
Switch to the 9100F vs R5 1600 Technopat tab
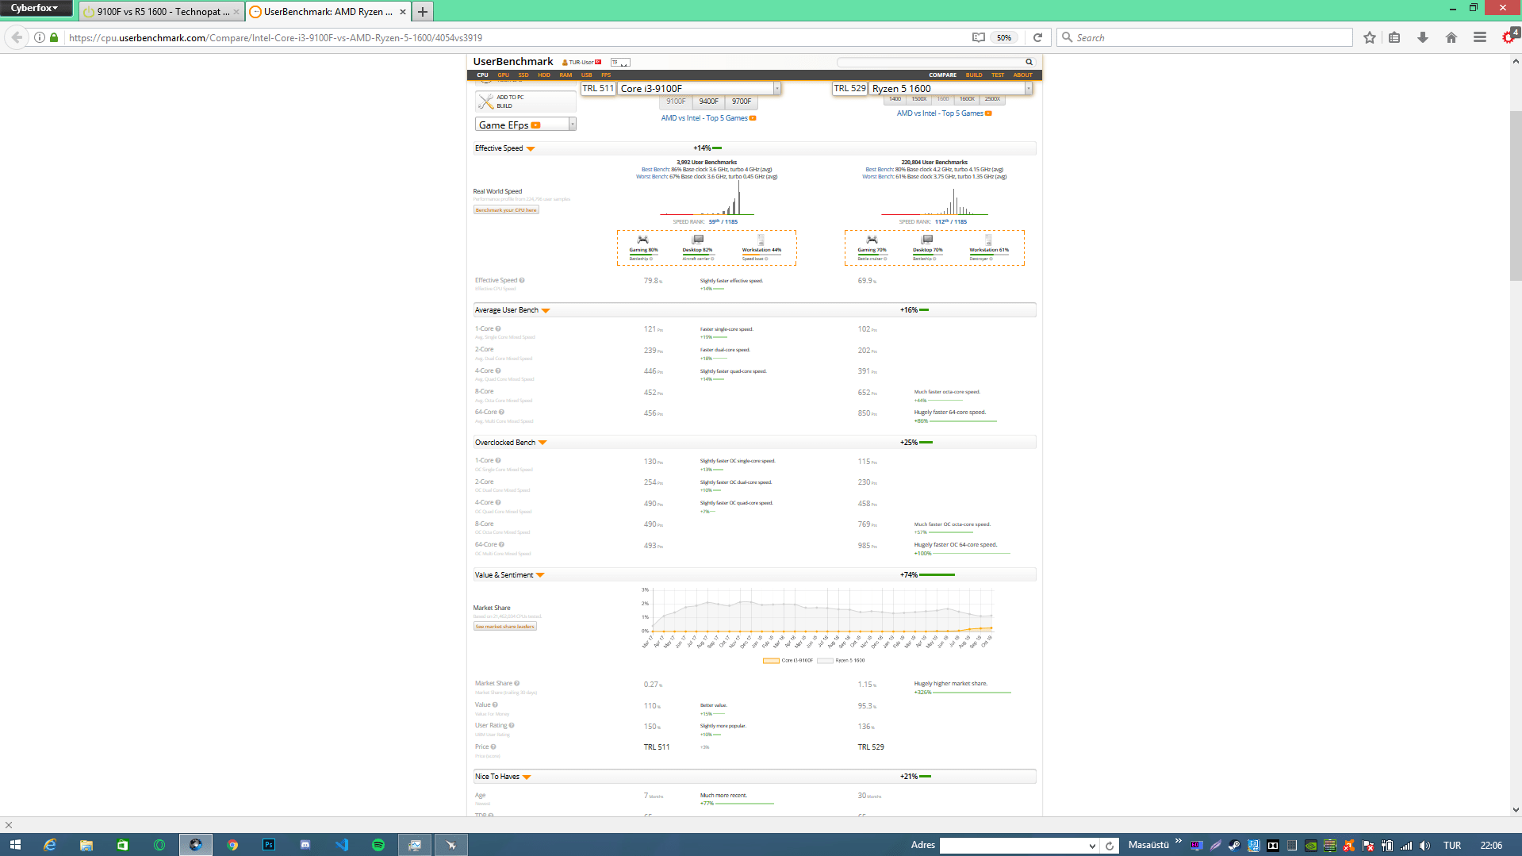point(161,12)
